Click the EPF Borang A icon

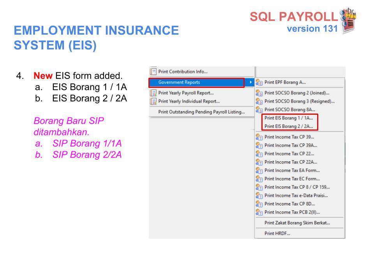259,82
